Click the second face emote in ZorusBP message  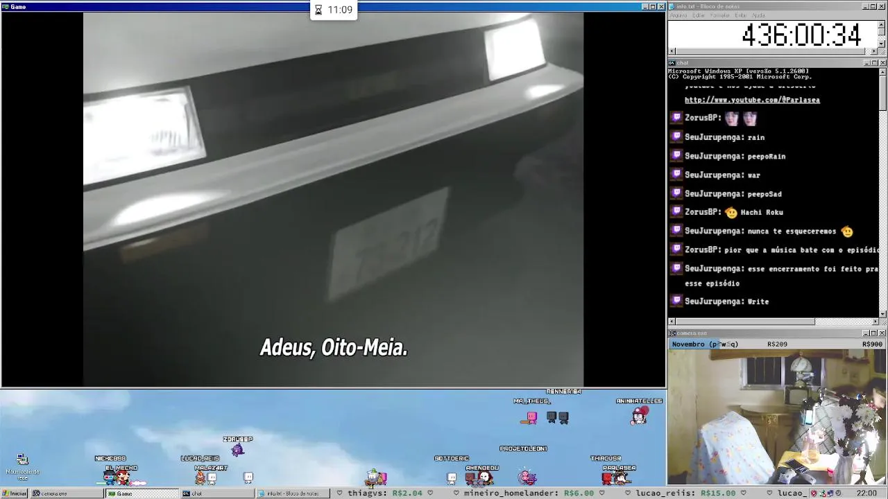750,118
